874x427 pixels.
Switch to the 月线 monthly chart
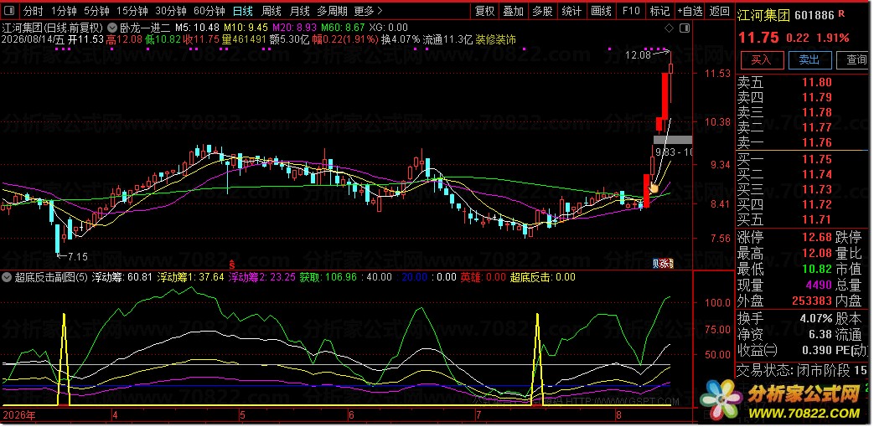click(x=300, y=11)
